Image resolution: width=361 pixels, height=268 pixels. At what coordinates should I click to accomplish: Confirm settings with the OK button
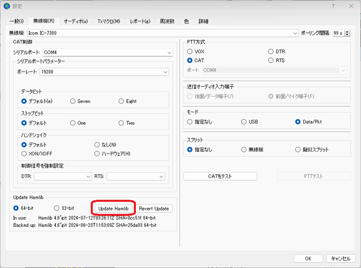308,258
